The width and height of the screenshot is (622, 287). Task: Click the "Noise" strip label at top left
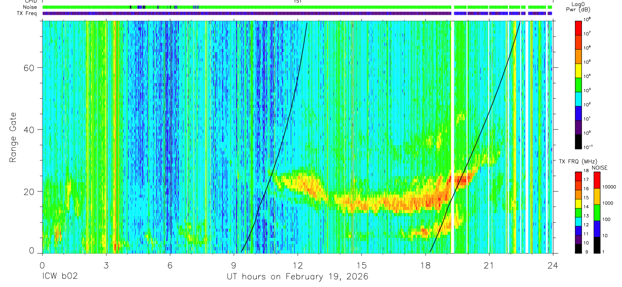coord(29,7)
